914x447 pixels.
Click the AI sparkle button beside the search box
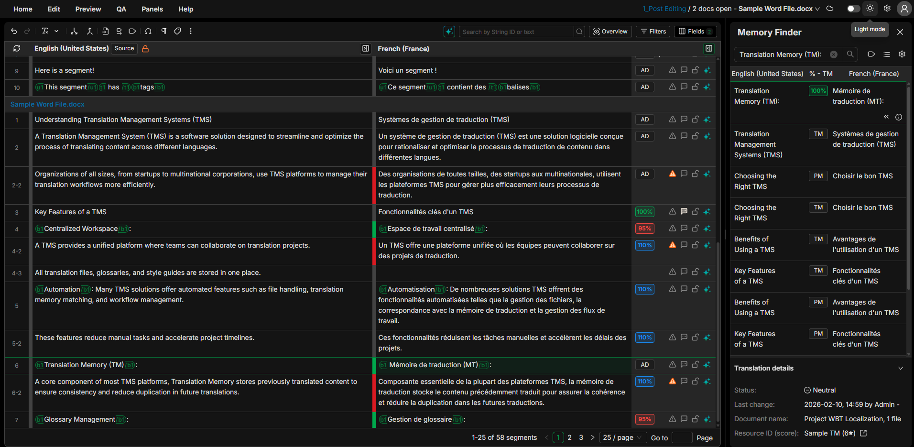click(x=449, y=32)
